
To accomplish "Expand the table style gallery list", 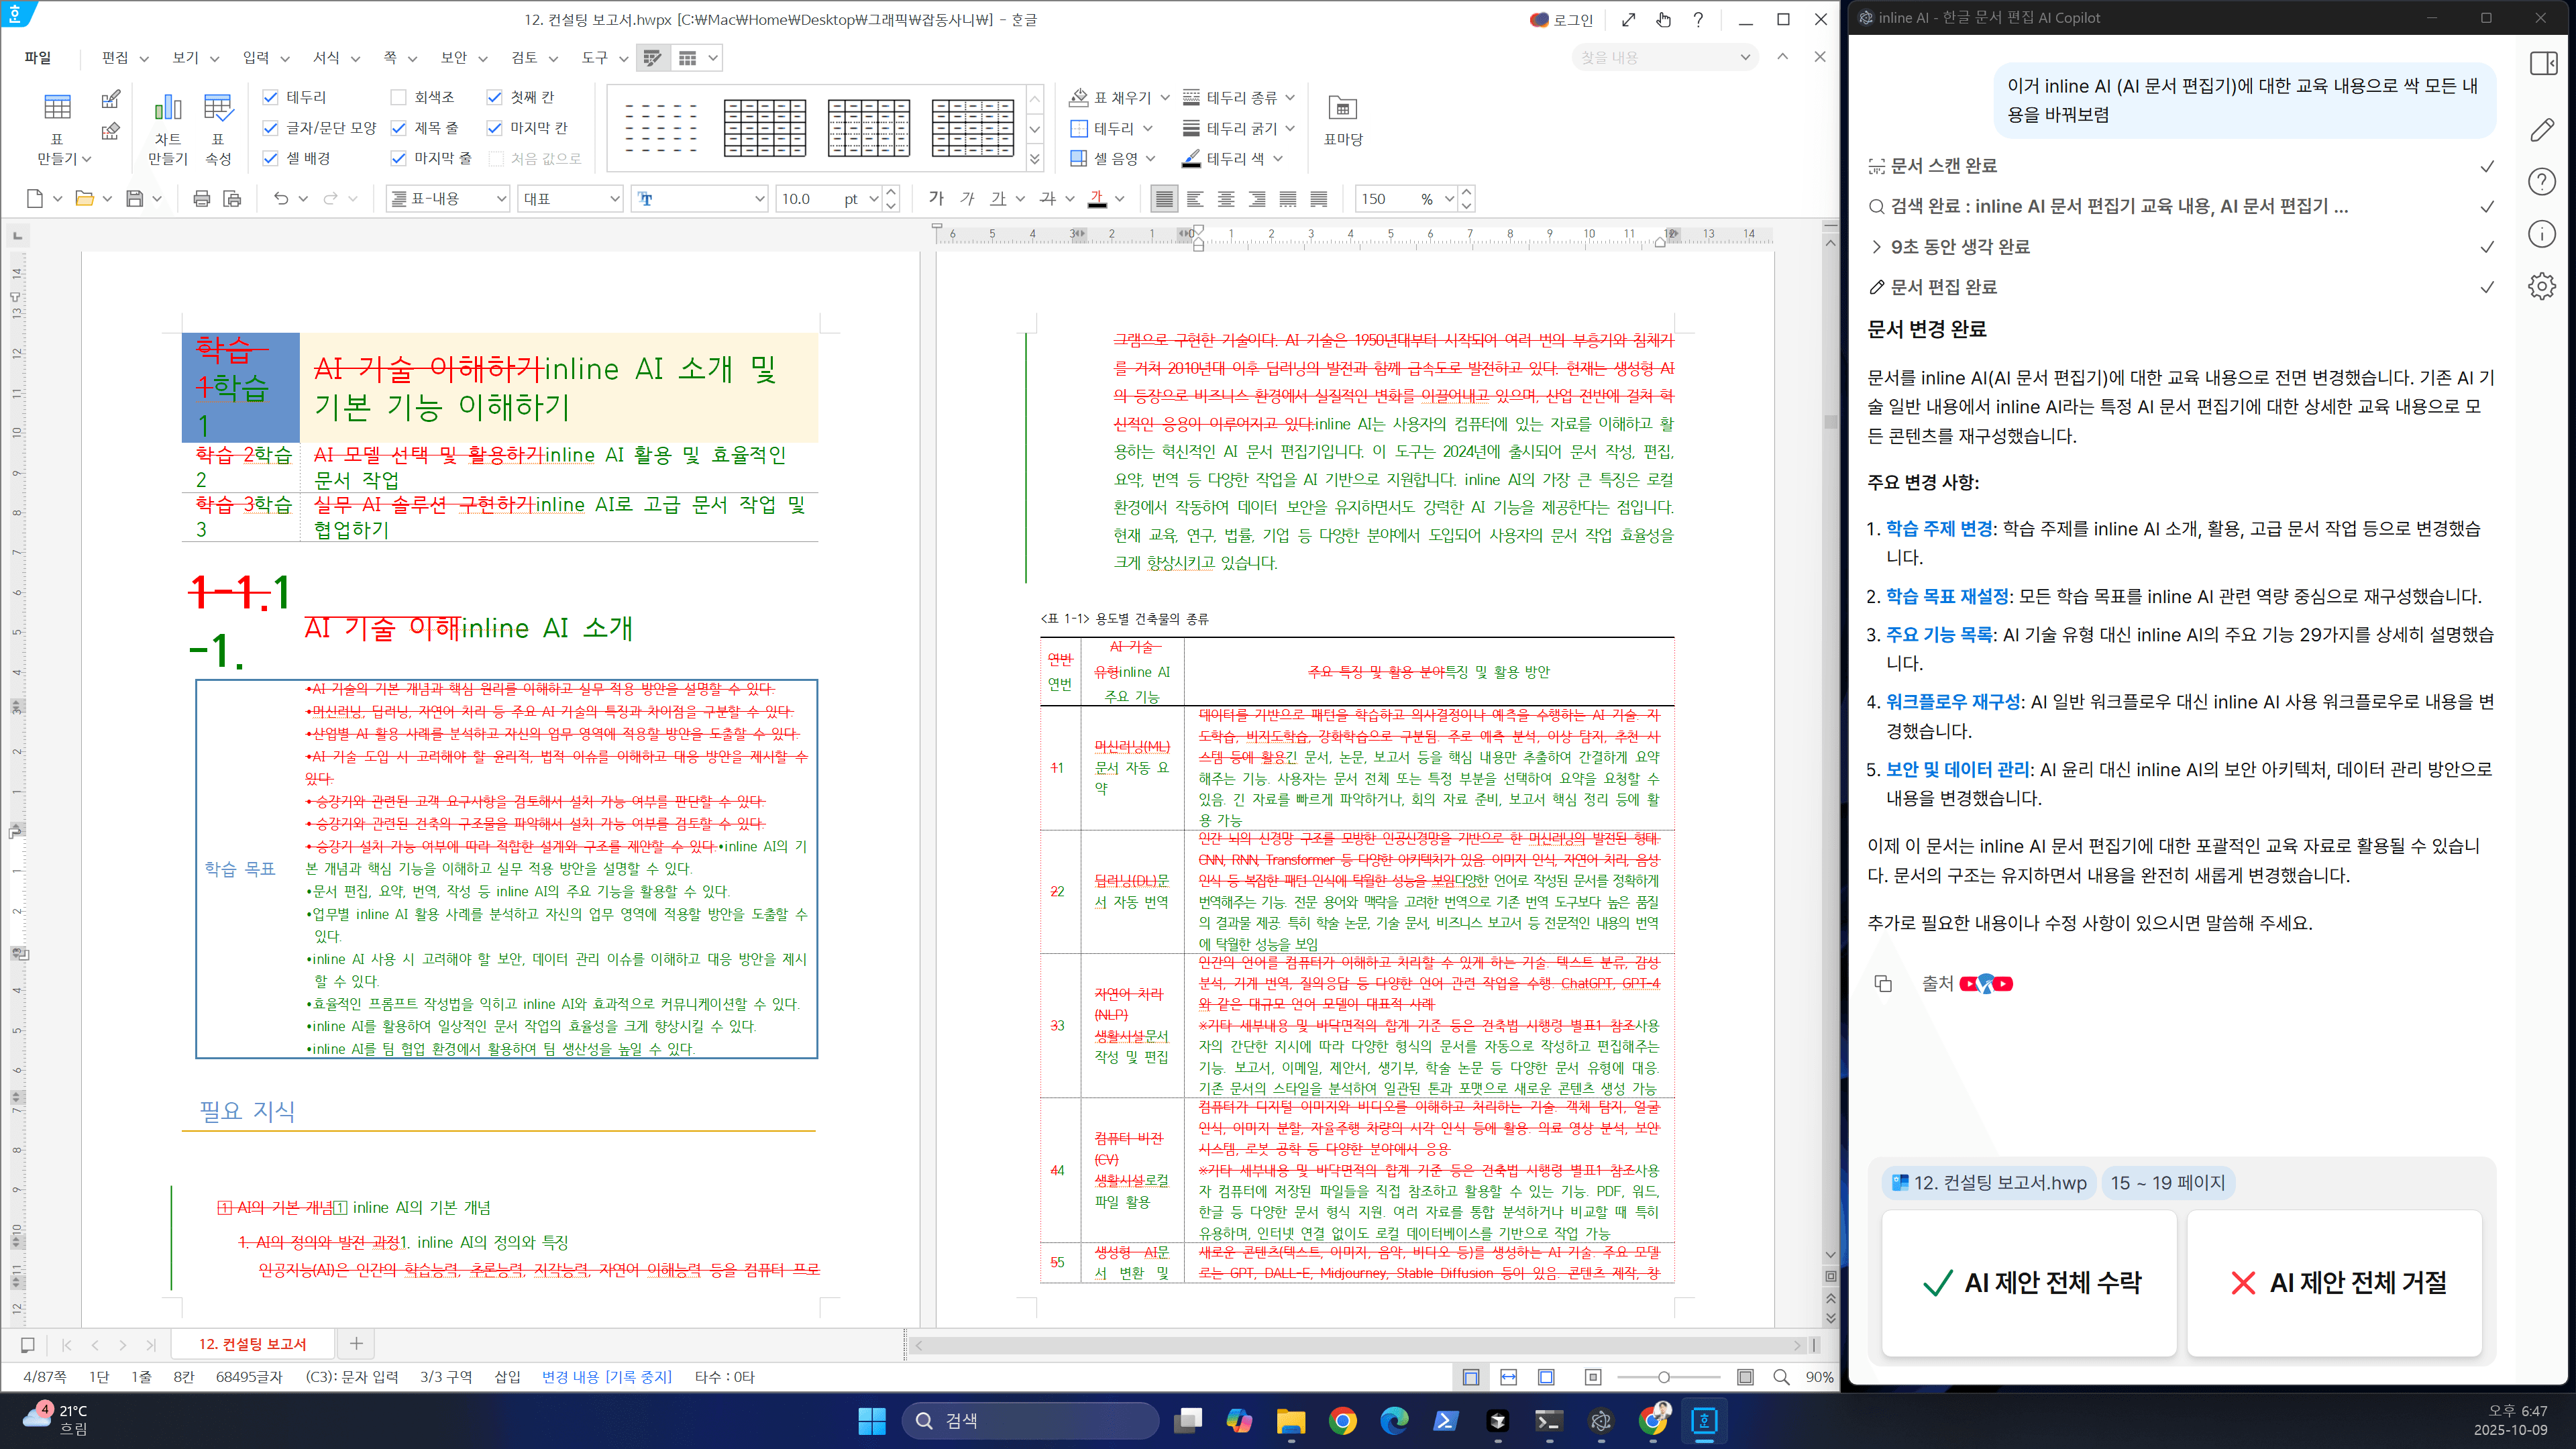I will [x=1035, y=159].
